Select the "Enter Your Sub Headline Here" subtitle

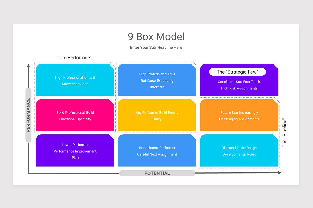(156, 47)
